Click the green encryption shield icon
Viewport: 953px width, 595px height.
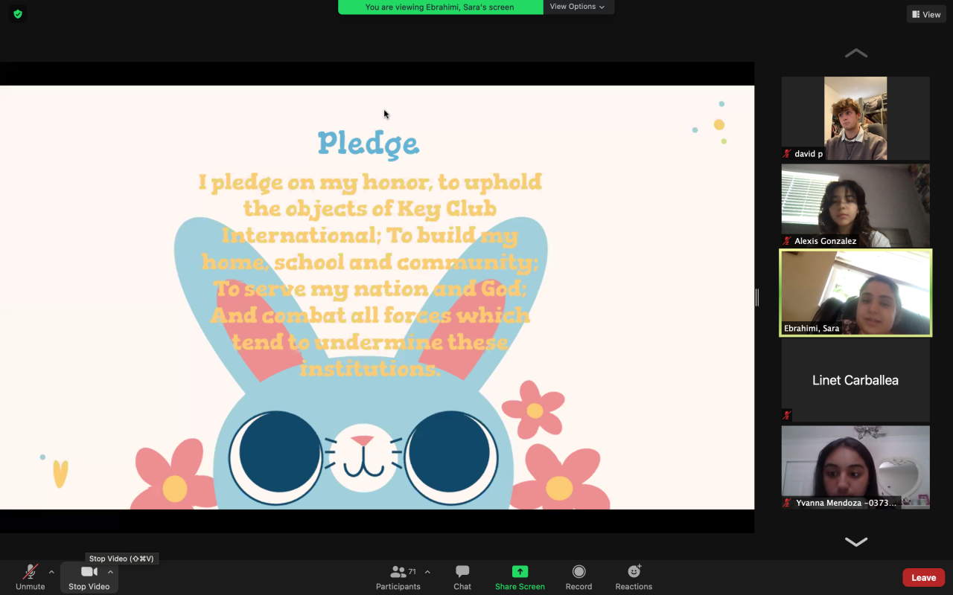(18, 13)
